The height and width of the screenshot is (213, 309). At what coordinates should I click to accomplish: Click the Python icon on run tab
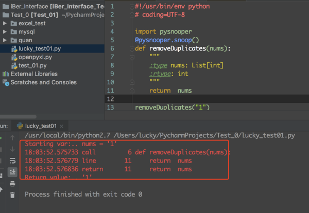point(20,126)
